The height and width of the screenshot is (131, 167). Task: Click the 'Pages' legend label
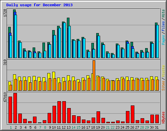pyautogui.click(x=163, y=40)
